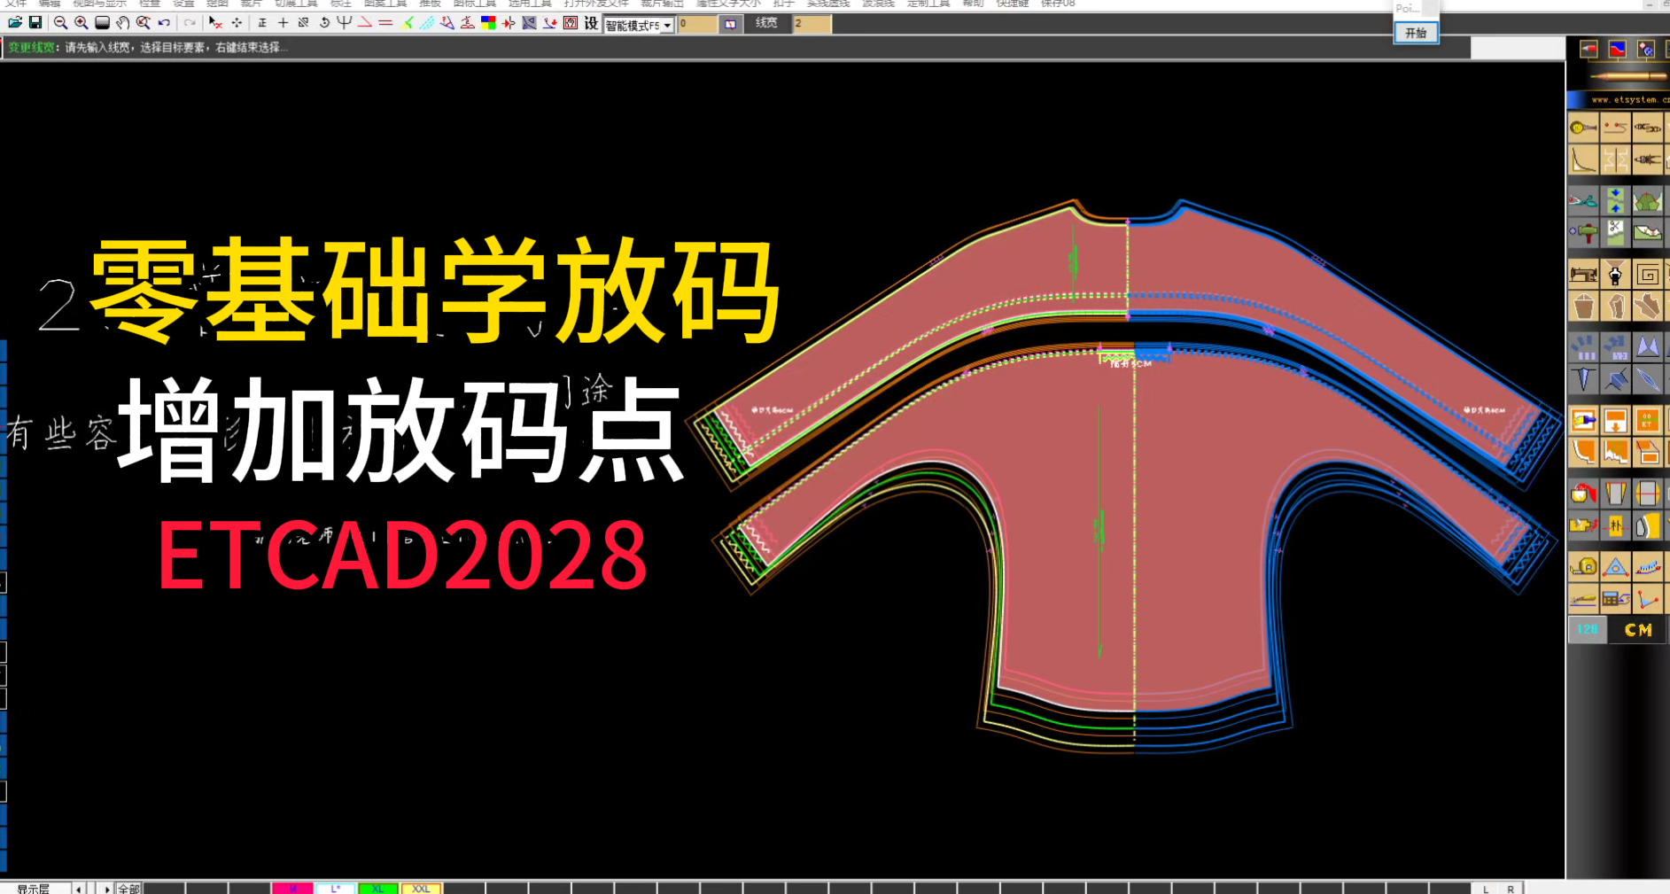Image resolution: width=1670 pixels, height=894 pixels.
Task: Choose the square spiral icon
Action: click(x=1648, y=275)
